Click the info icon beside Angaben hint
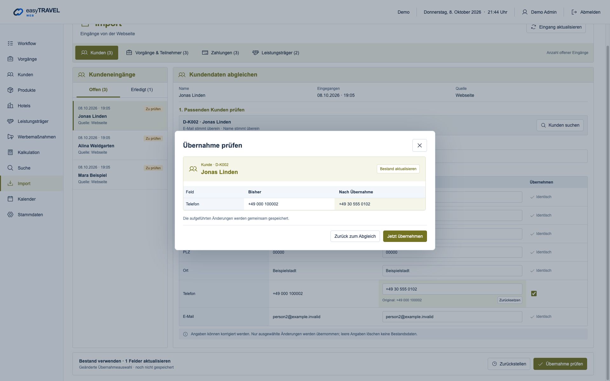The height and width of the screenshot is (381, 610). point(186,334)
